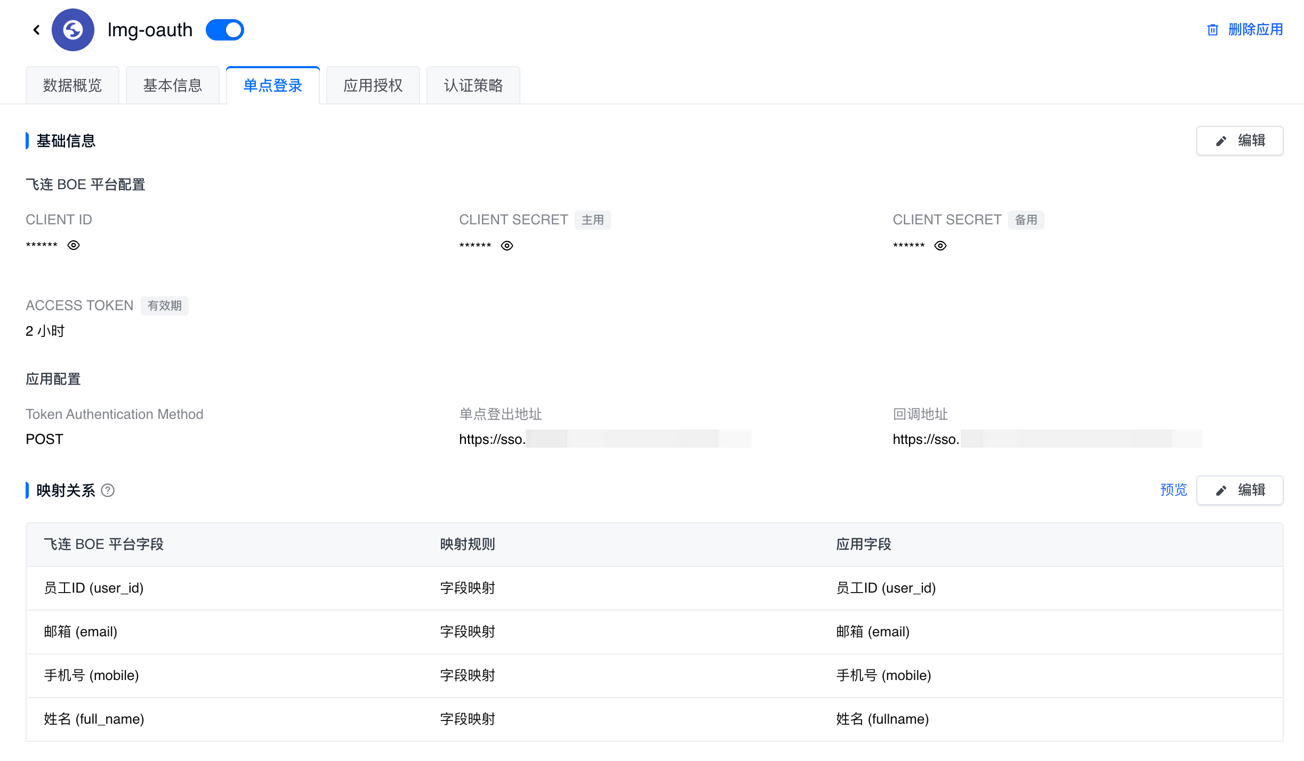
Task: Click the 回调地址 URL value
Action: click(1047, 439)
